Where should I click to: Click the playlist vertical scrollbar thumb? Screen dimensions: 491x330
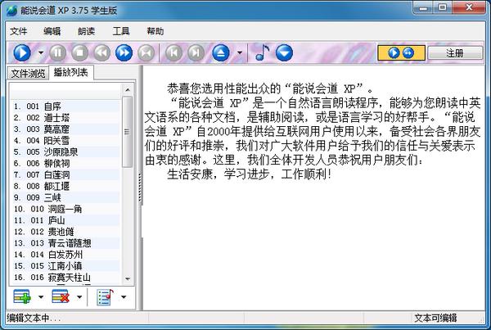127,132
